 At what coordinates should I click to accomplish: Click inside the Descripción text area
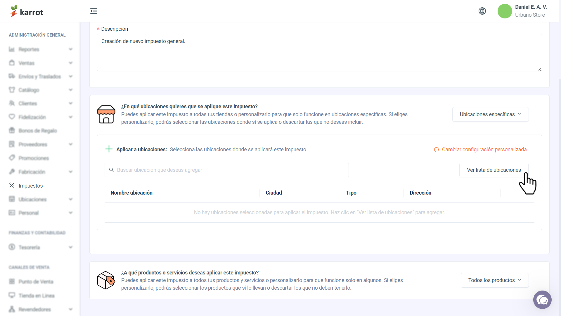319,53
